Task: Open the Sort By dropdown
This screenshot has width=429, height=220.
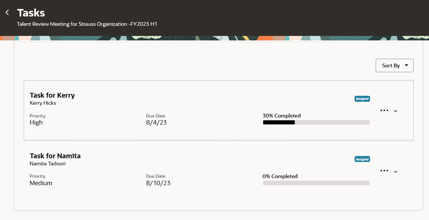Action: pos(394,65)
